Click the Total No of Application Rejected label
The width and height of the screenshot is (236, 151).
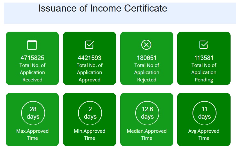click(x=146, y=72)
